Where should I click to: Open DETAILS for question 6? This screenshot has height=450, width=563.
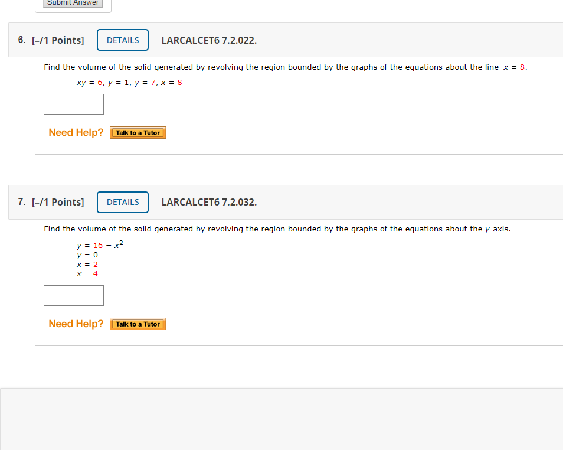click(x=122, y=40)
